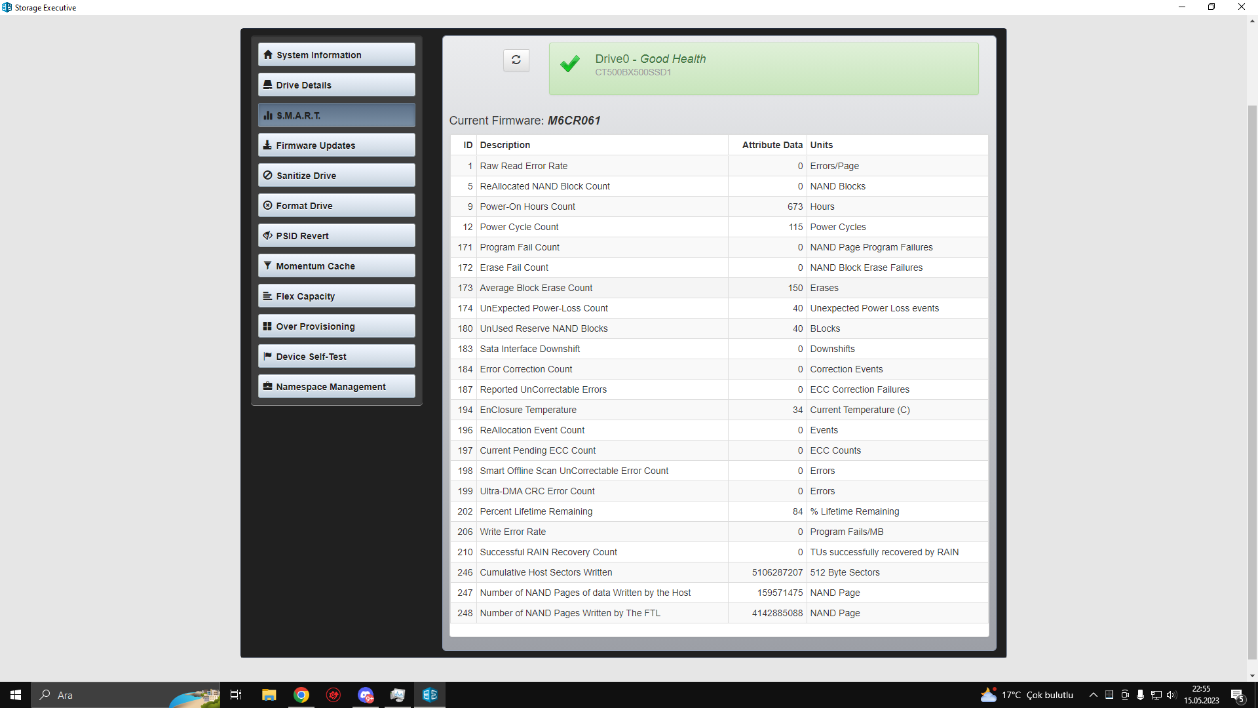Click the Drive0 Good Health banner

(763, 69)
